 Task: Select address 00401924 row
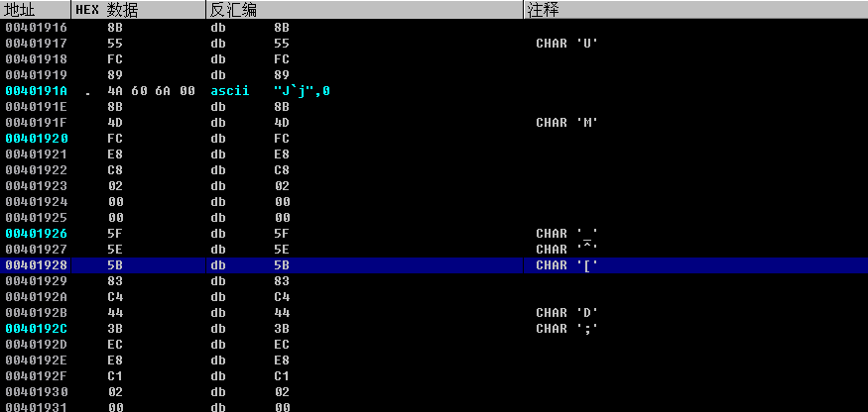(434, 202)
